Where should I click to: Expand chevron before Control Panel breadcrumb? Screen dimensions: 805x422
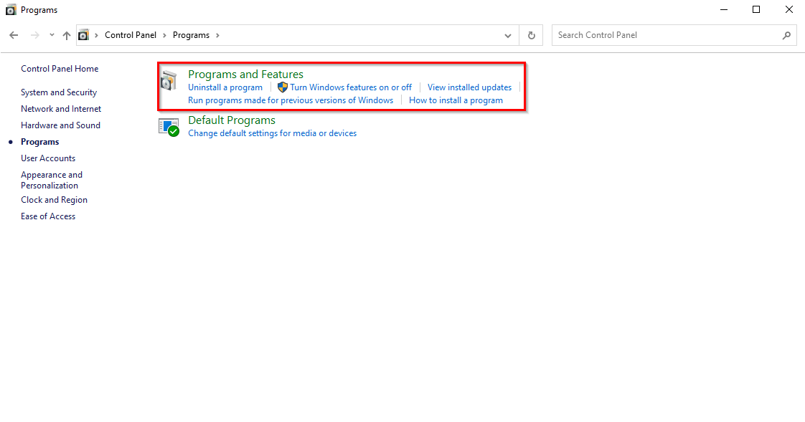pyautogui.click(x=96, y=35)
